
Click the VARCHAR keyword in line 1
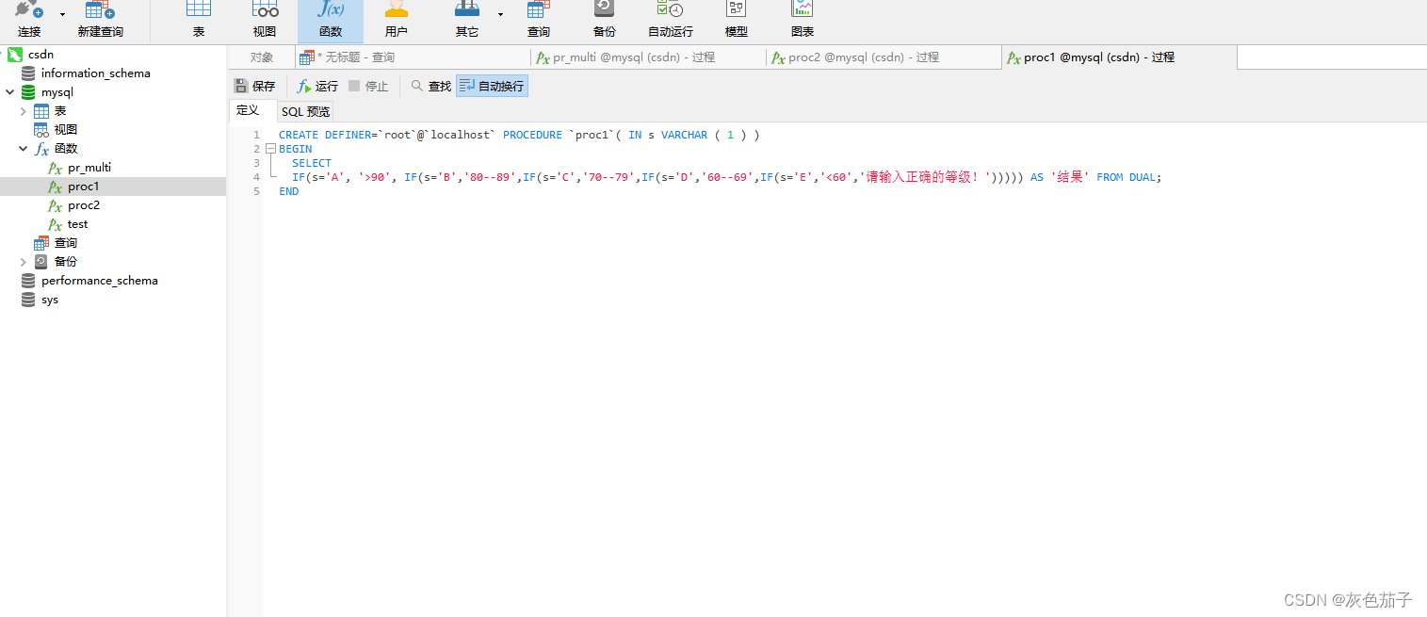coord(684,135)
